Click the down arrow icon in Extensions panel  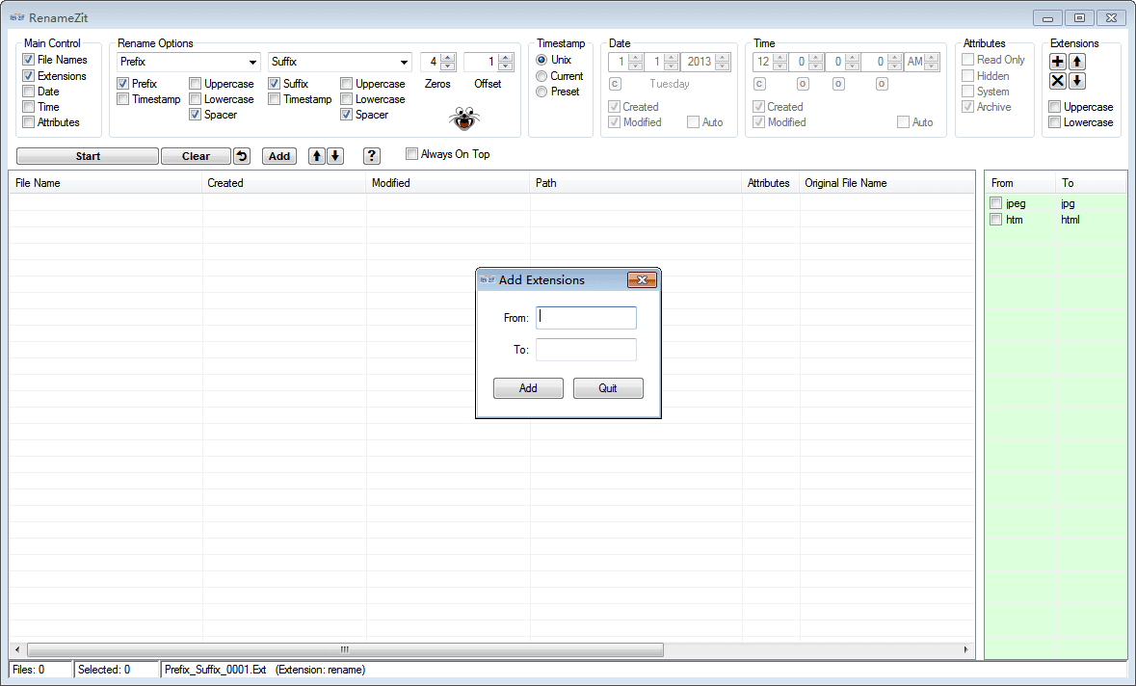pos(1077,80)
